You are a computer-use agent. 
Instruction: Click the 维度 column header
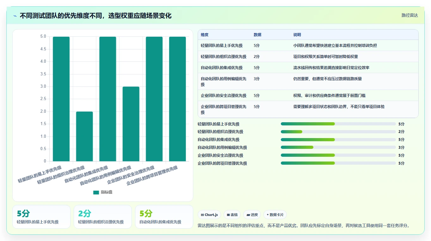pyautogui.click(x=205, y=35)
